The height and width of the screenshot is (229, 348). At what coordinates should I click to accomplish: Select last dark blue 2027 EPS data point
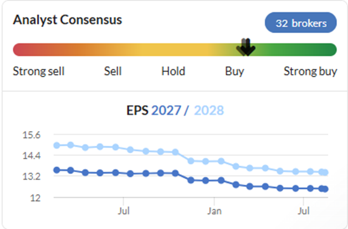tap(325, 189)
